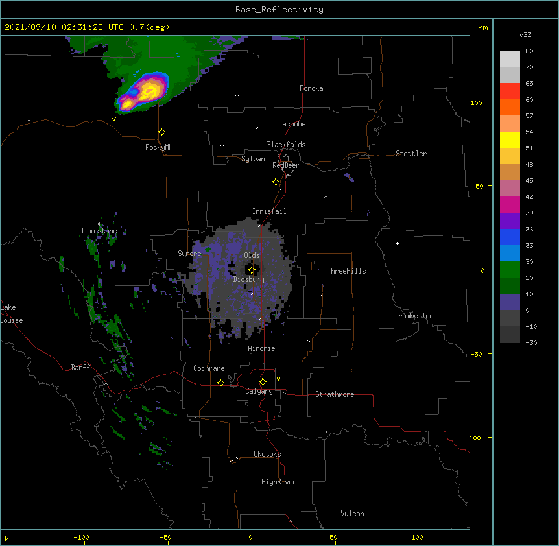
Task: Click the Vulcan label
Action: [x=352, y=514]
